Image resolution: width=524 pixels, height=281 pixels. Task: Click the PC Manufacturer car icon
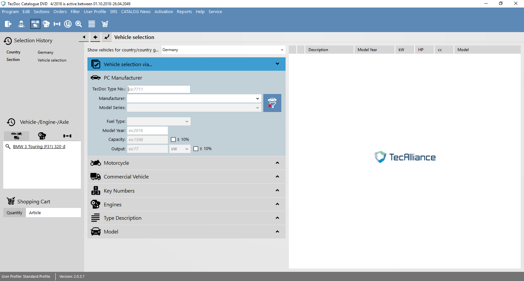point(96,78)
